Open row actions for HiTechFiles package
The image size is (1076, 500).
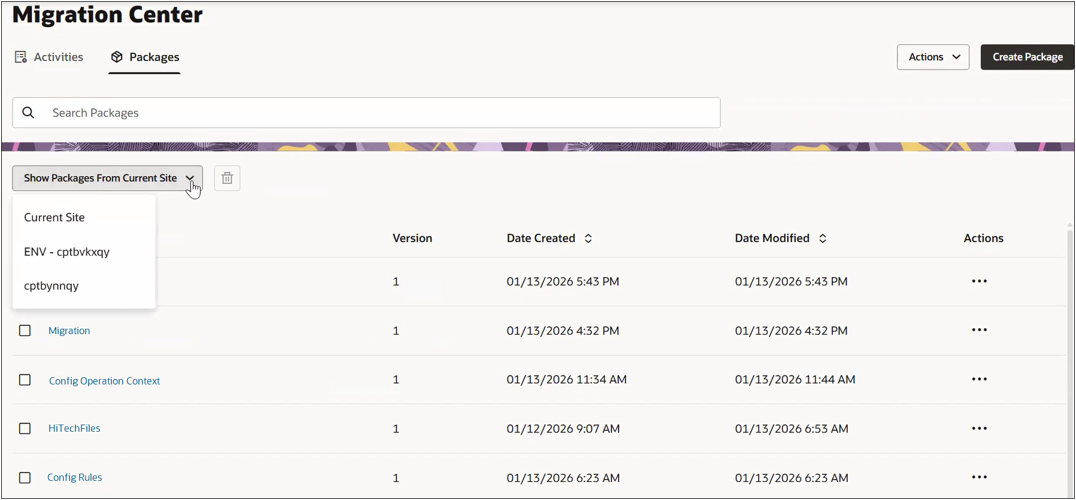coord(979,428)
